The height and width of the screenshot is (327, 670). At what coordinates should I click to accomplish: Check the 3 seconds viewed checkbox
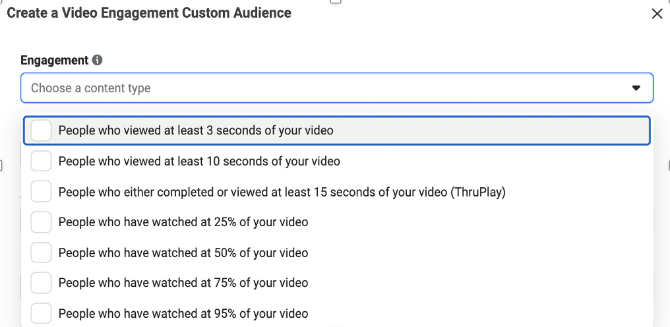41,131
